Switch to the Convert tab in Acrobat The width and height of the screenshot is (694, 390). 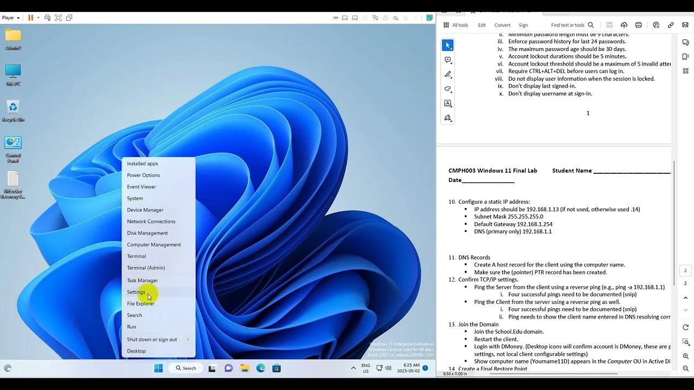(502, 25)
